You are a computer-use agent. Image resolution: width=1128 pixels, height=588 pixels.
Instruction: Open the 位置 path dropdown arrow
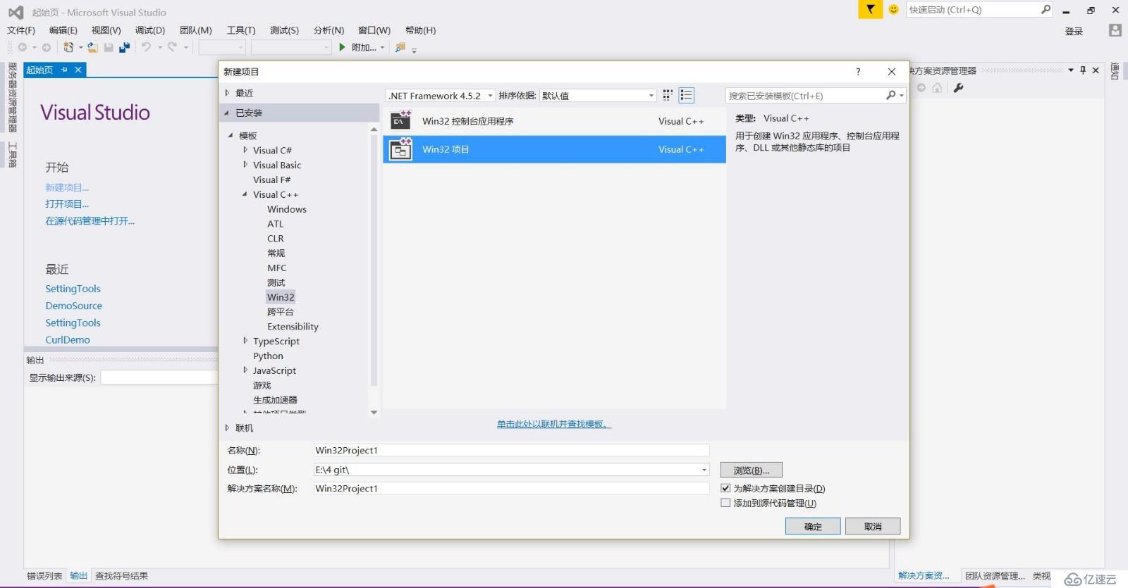pos(704,470)
